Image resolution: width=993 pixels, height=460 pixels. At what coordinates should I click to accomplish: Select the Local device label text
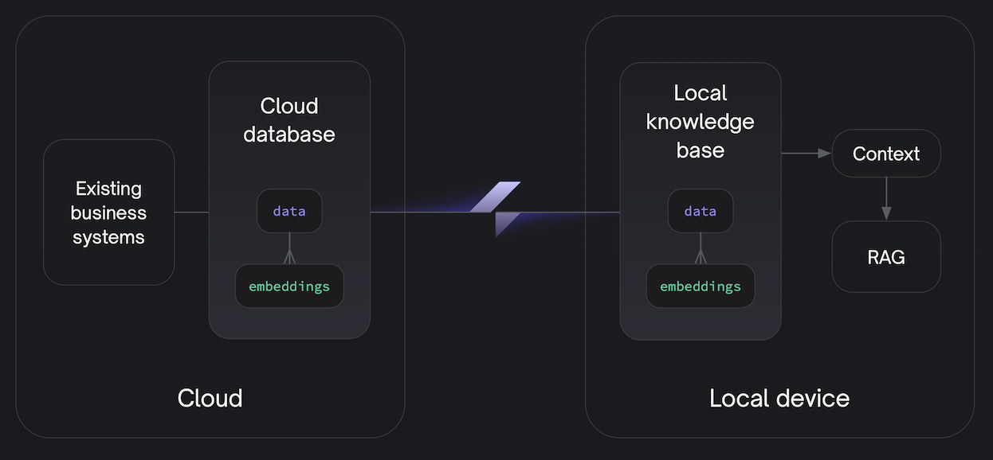point(779,398)
